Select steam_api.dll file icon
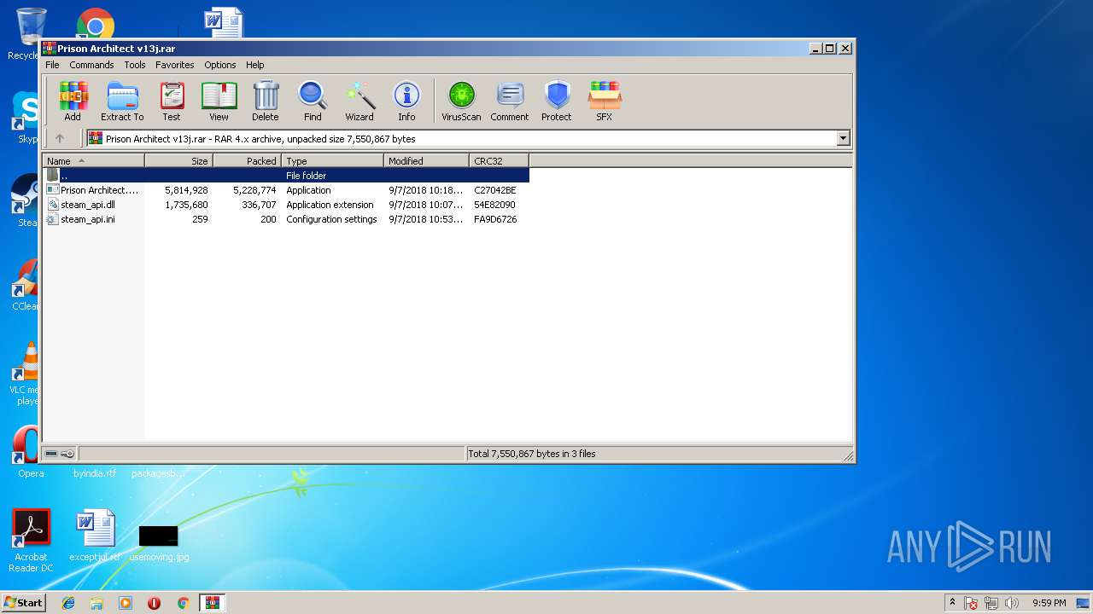This screenshot has width=1093, height=614. click(x=53, y=205)
